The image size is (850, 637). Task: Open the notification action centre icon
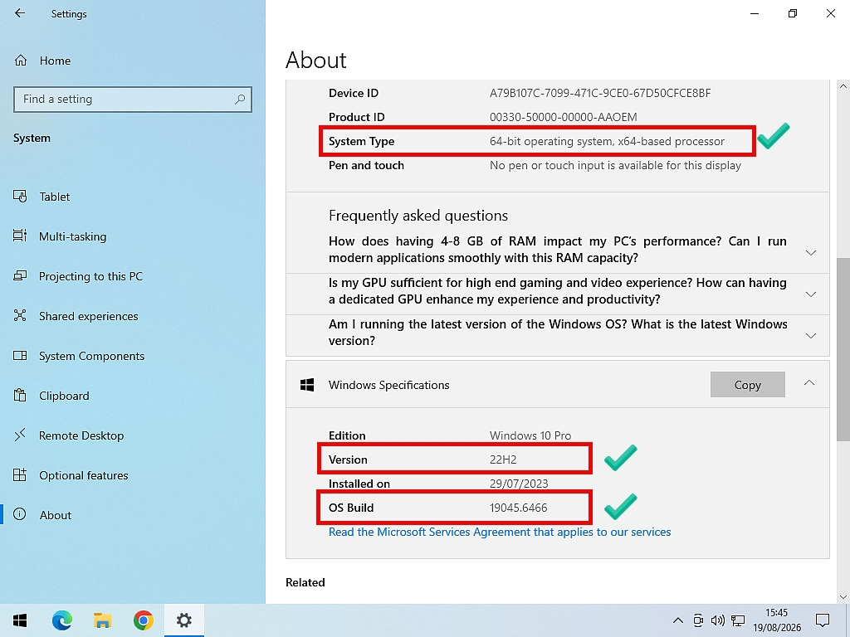point(823,620)
